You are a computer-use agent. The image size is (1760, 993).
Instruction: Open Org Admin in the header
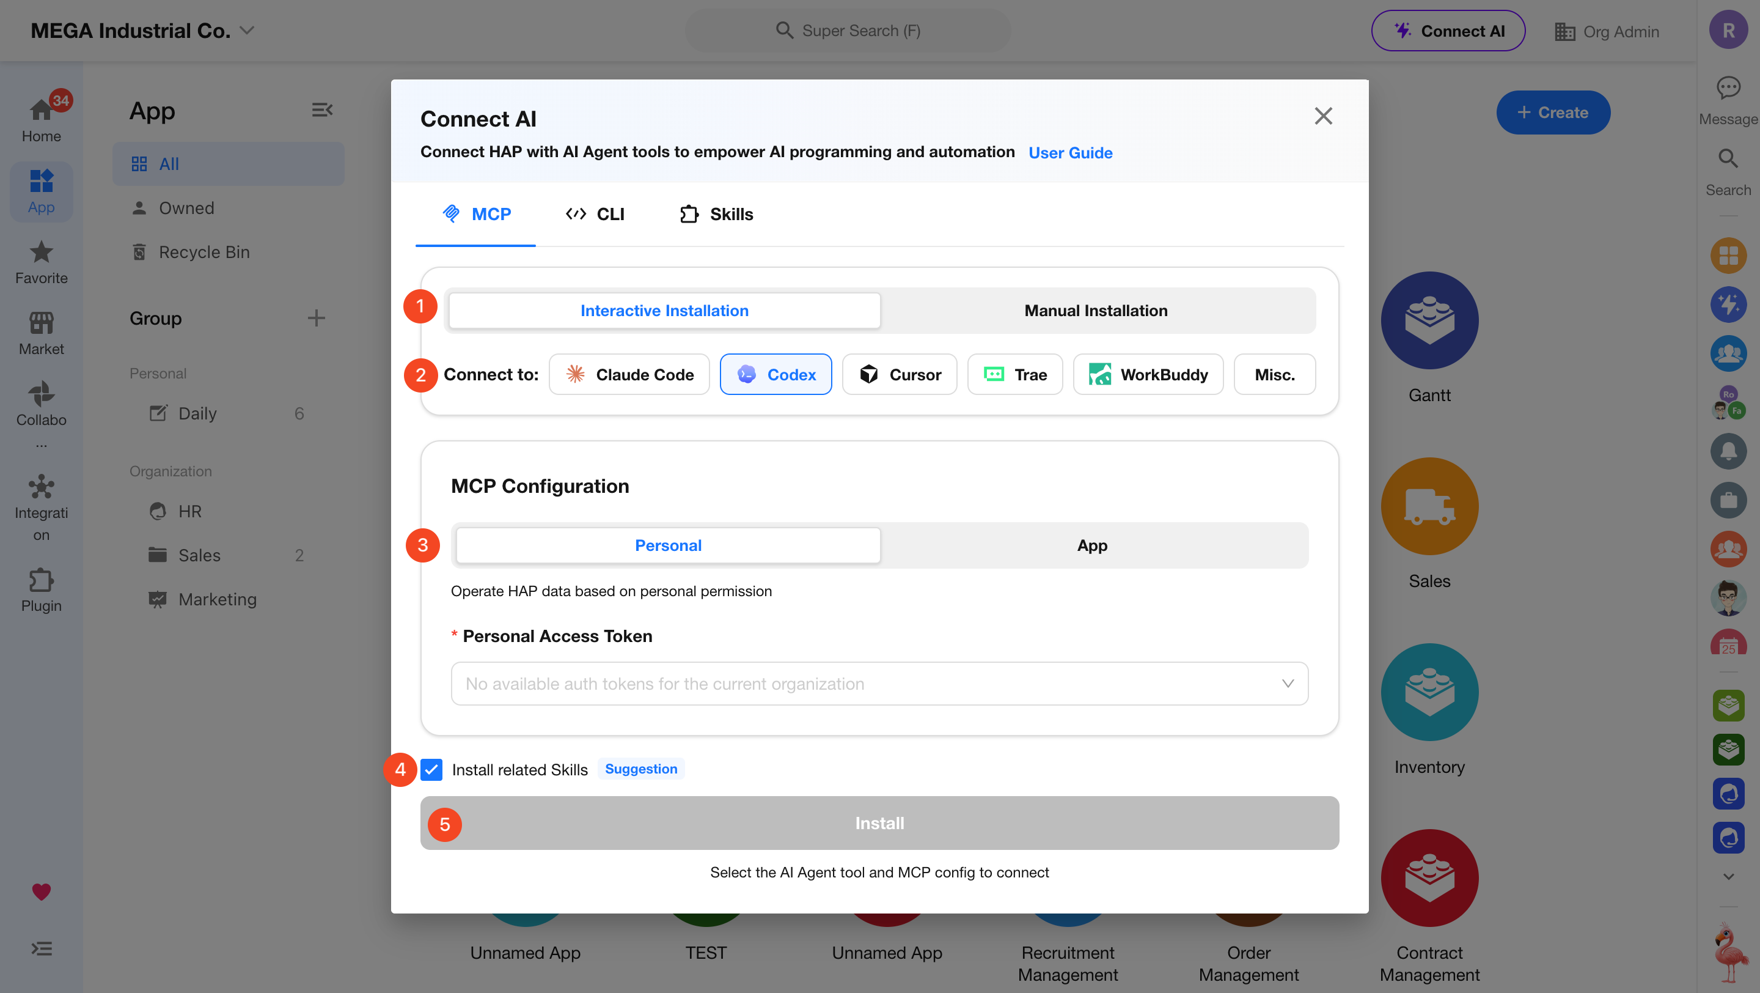(1606, 31)
